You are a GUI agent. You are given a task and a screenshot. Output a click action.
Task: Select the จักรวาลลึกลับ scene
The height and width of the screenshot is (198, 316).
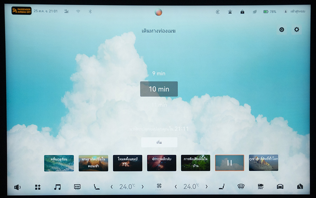coord(161,163)
